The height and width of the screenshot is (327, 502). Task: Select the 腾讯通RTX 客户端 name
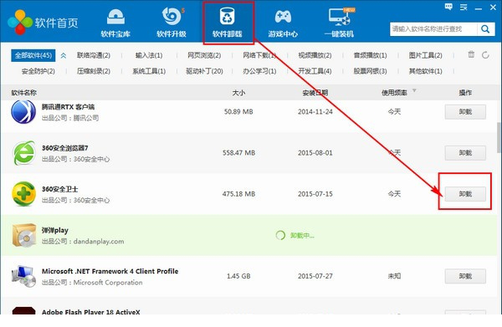(68, 107)
